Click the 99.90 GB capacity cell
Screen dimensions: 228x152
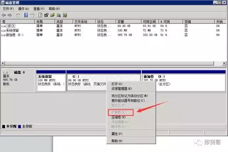[x=124, y=26]
